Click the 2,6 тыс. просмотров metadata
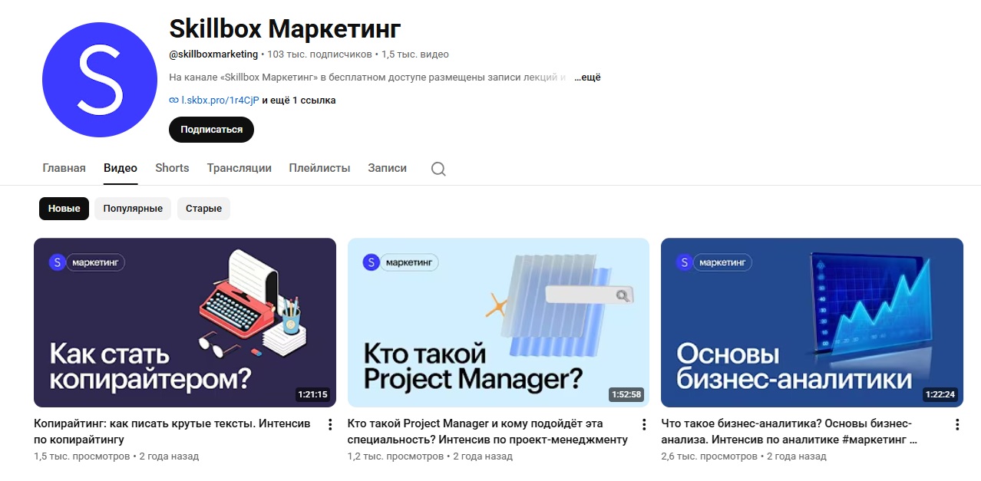981x481 pixels. (709, 456)
